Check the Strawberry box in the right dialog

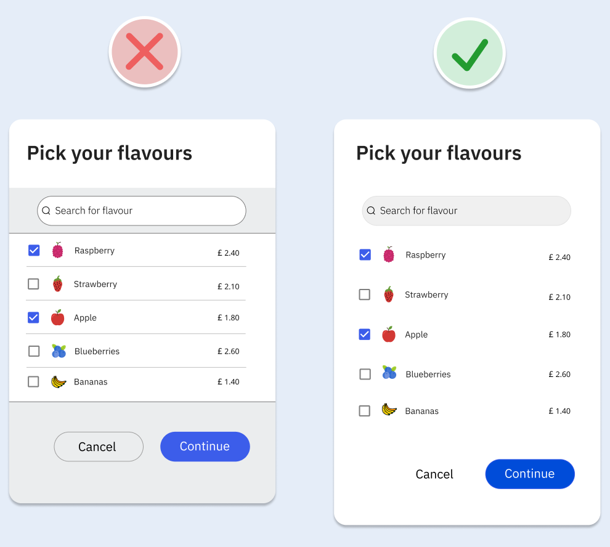[x=365, y=294]
